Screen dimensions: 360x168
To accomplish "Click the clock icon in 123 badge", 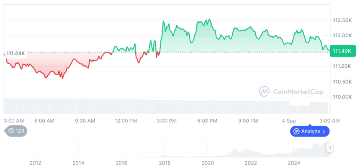I will 11,131.
